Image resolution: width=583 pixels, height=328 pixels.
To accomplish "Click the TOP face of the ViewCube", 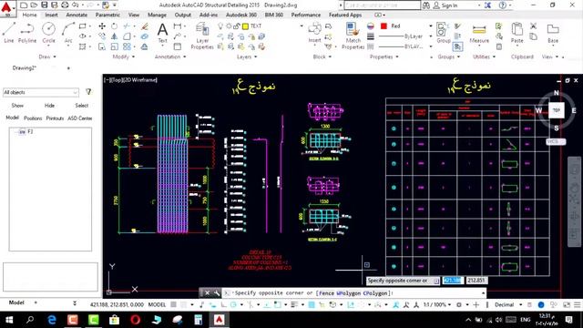I will click(557, 110).
